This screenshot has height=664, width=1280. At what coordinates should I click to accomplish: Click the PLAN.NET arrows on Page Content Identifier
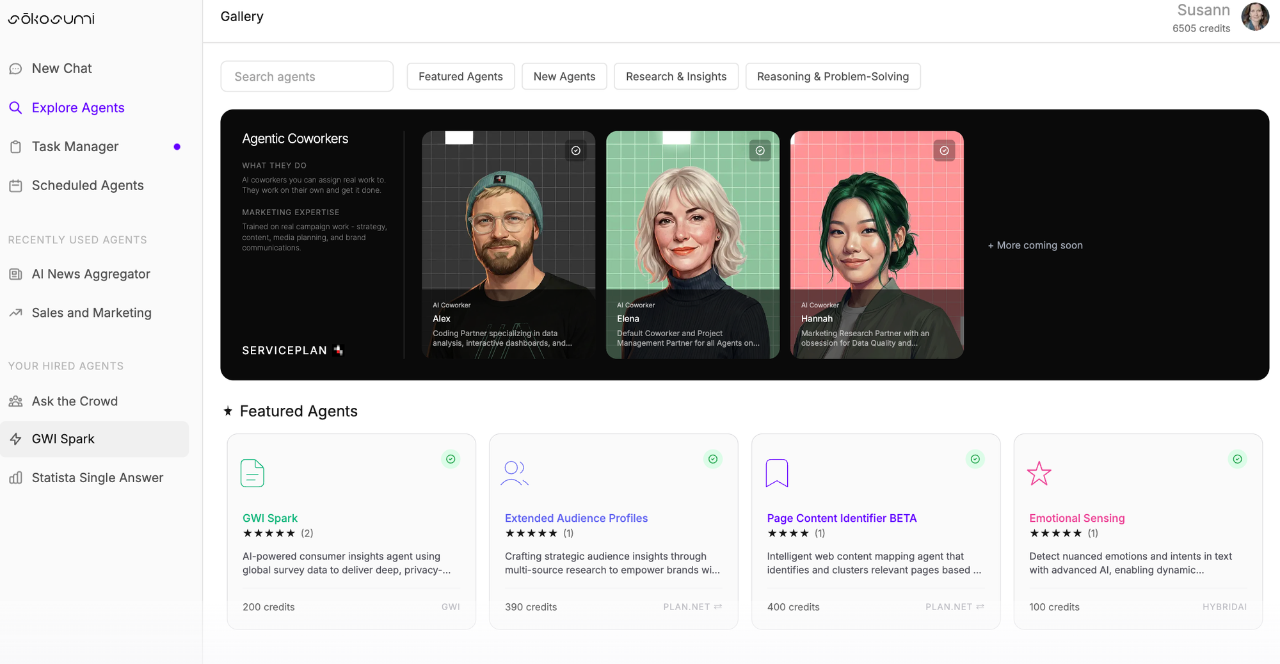980,606
